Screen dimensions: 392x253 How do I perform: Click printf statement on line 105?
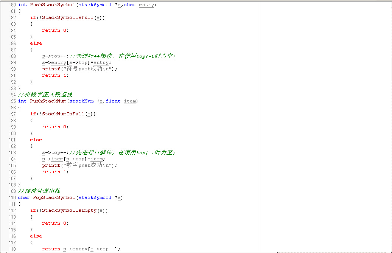tap(79, 165)
